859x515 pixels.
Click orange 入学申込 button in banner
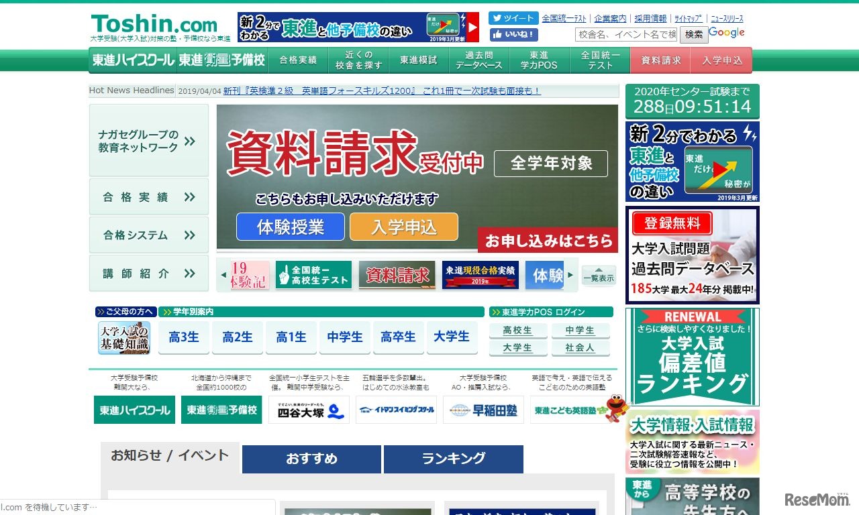click(x=404, y=227)
